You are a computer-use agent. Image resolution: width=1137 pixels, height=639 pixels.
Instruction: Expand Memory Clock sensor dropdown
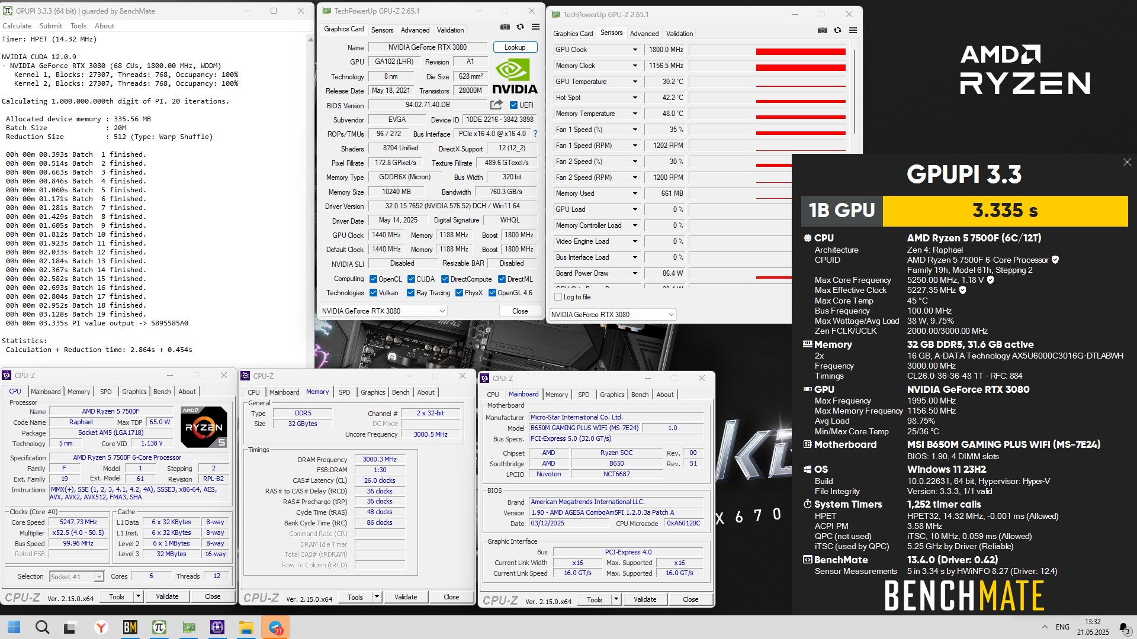(635, 66)
